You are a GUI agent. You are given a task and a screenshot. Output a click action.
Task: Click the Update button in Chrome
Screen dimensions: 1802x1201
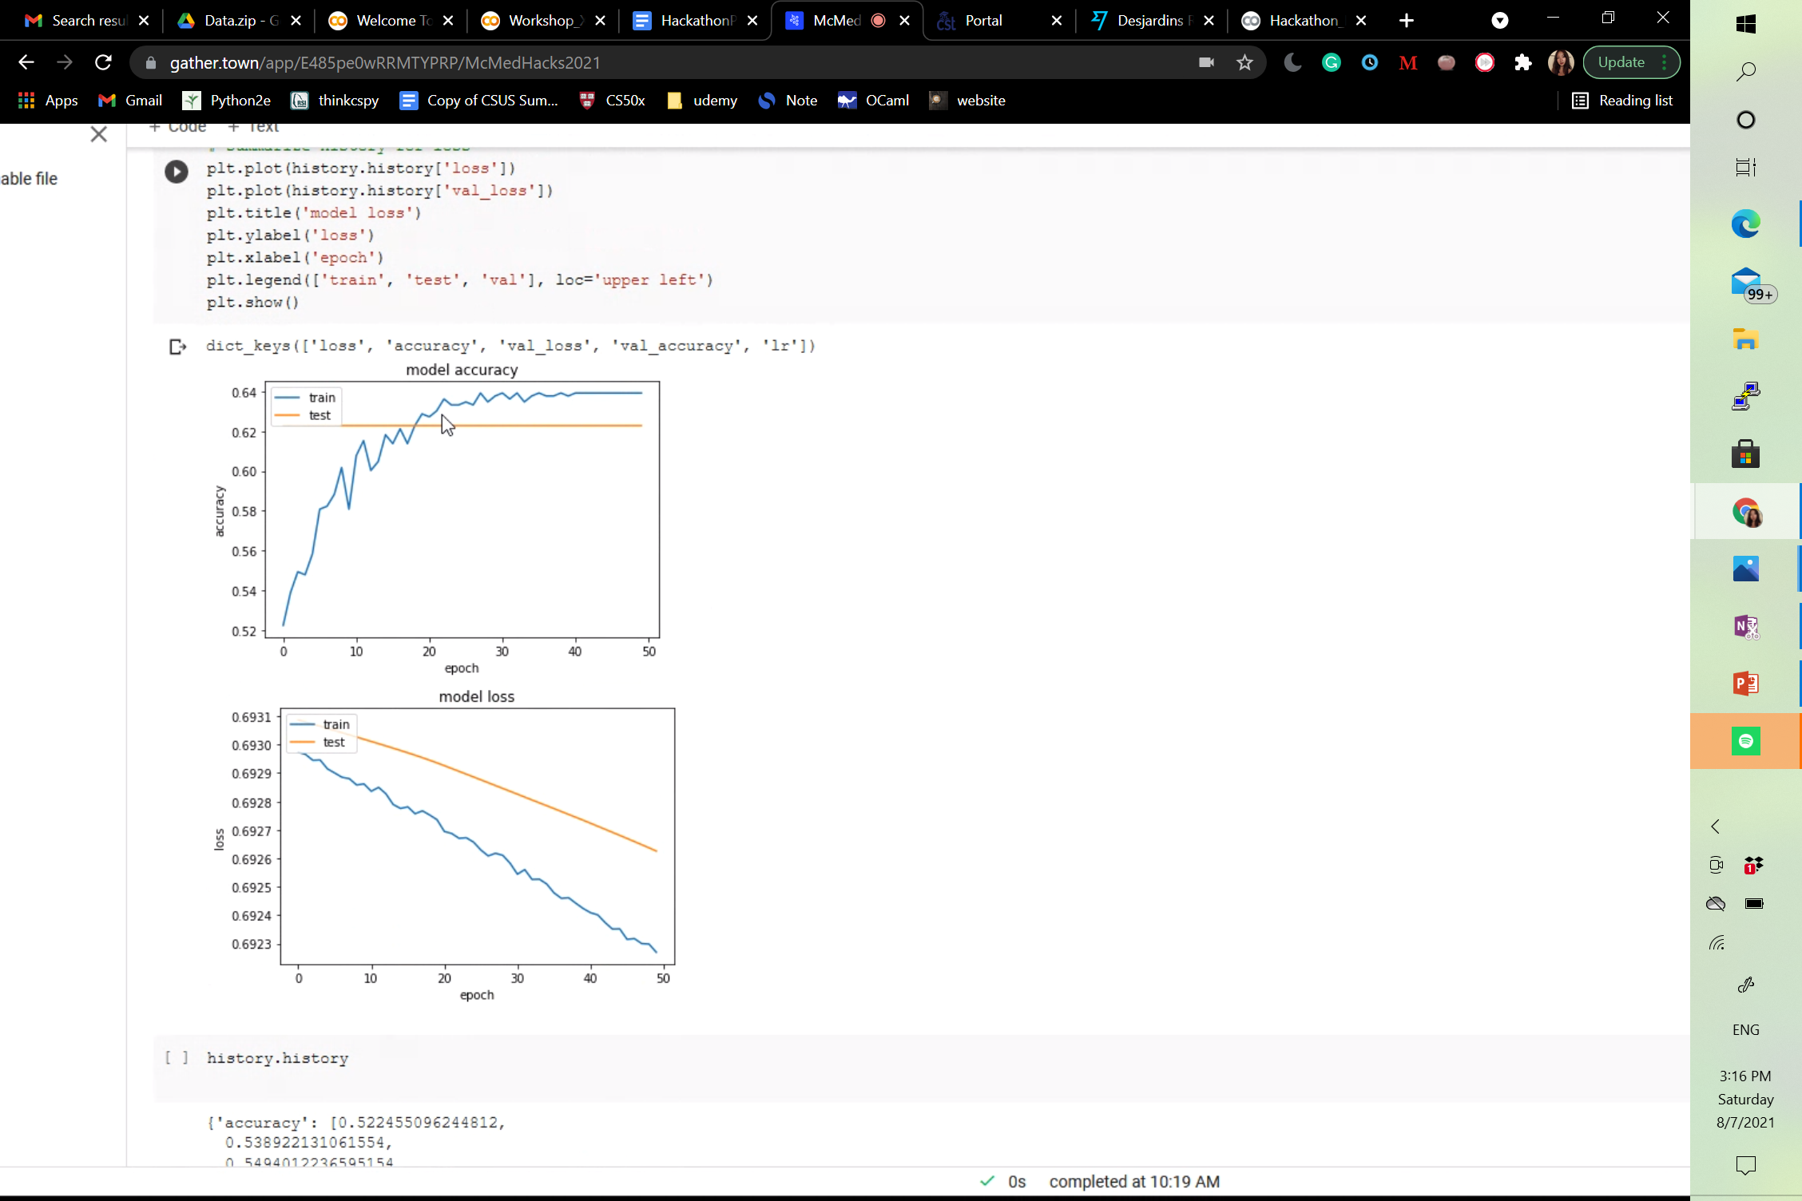coord(1621,63)
